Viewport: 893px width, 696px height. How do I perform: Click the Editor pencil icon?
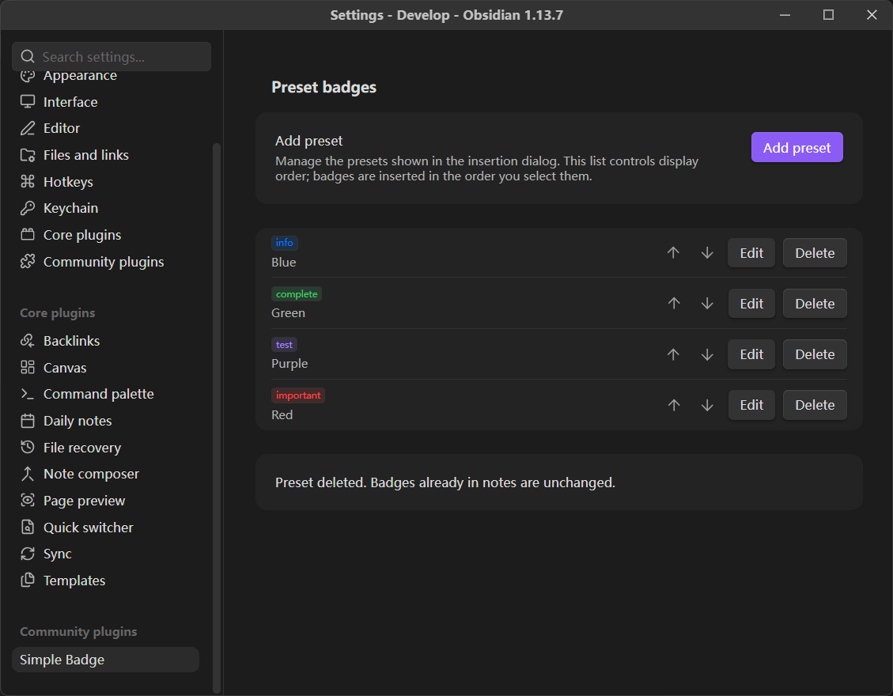coord(28,128)
